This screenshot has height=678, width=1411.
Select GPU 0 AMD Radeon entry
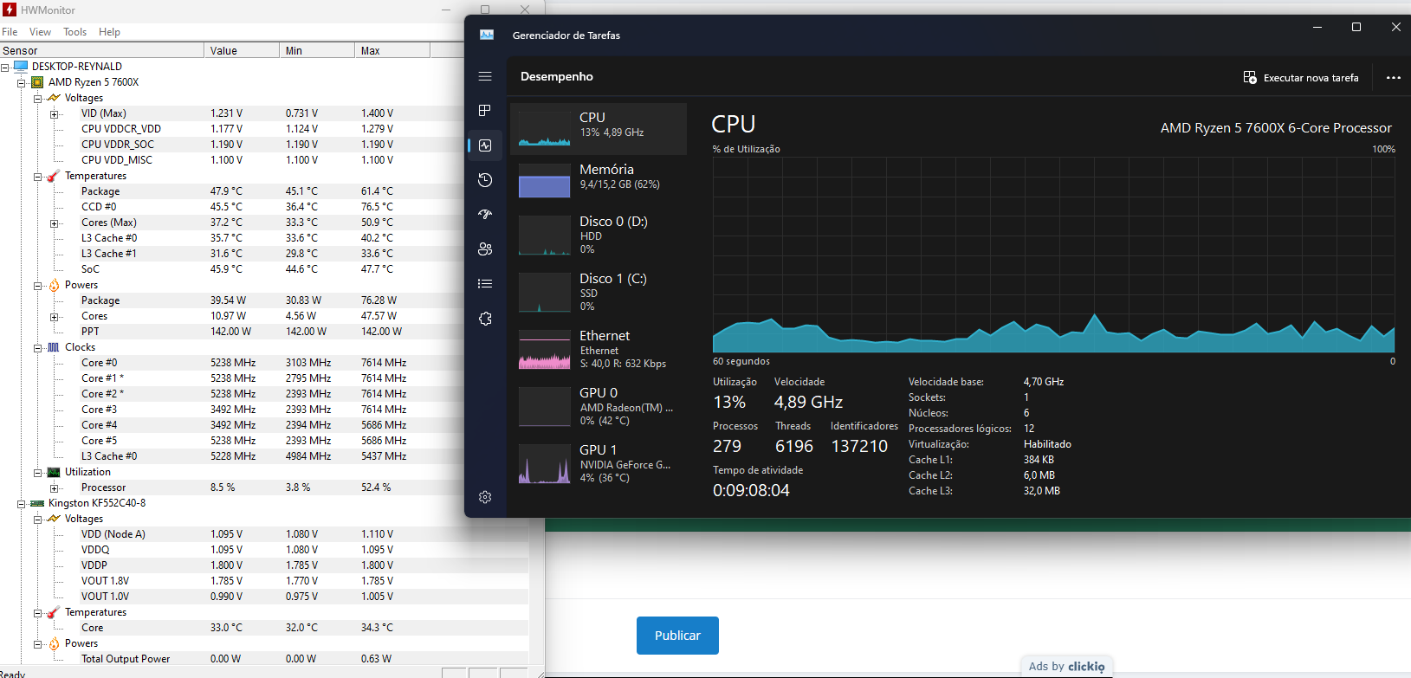[x=599, y=406]
